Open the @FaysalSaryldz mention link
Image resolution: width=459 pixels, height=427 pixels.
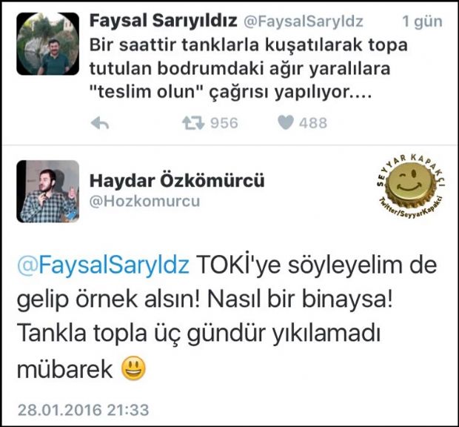tap(103, 265)
